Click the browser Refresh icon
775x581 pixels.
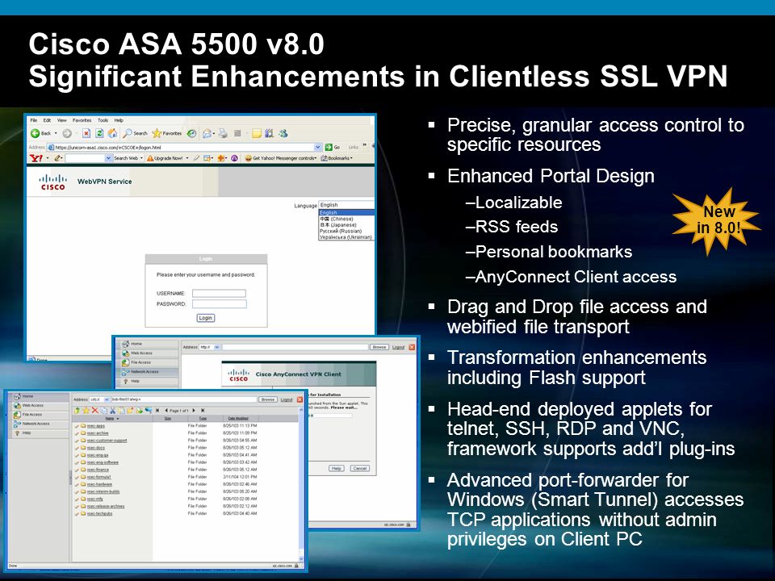pos(99,133)
